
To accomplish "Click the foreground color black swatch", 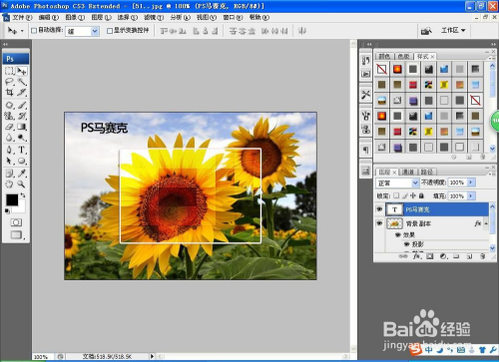I will (x=11, y=199).
